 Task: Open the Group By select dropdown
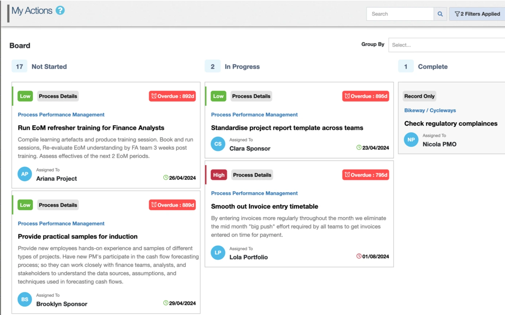(x=447, y=45)
